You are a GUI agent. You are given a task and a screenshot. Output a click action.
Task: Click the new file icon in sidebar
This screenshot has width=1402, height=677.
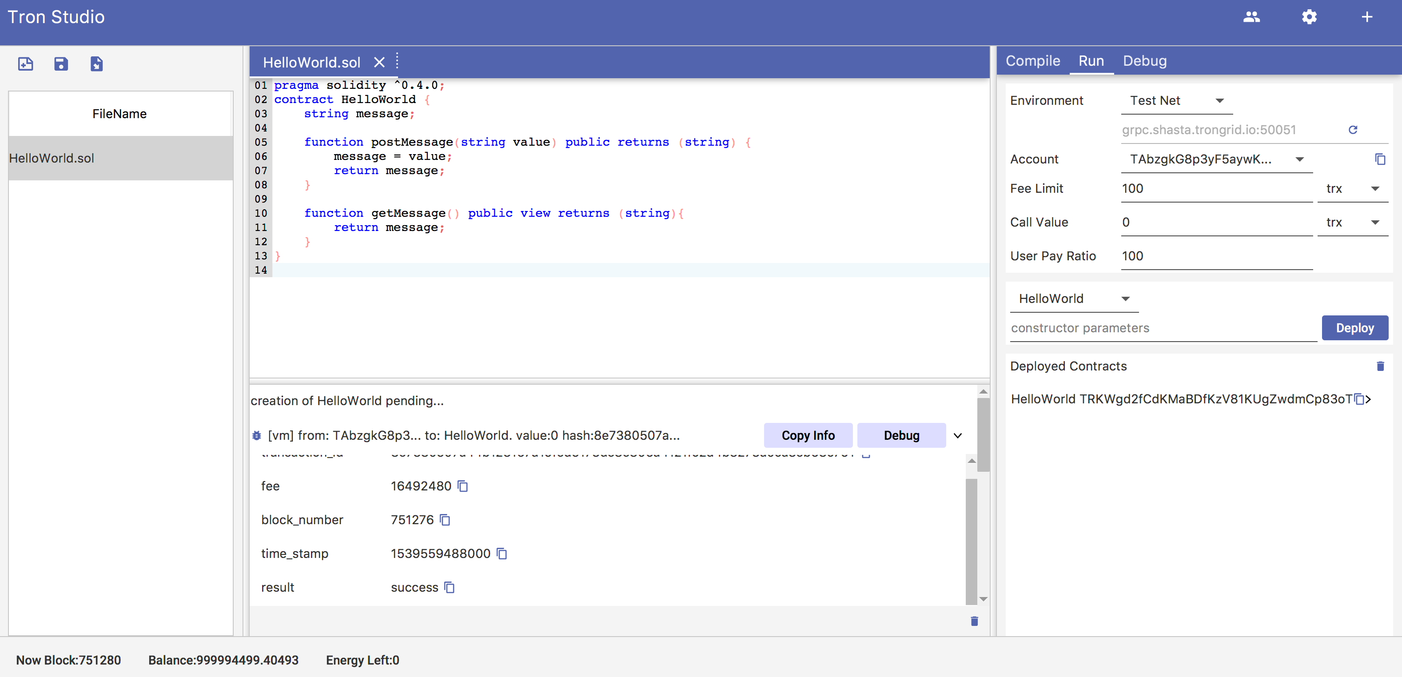pos(26,64)
